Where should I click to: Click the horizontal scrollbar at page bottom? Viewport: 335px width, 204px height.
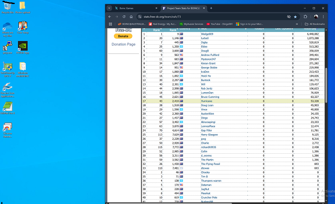tap(170, 203)
